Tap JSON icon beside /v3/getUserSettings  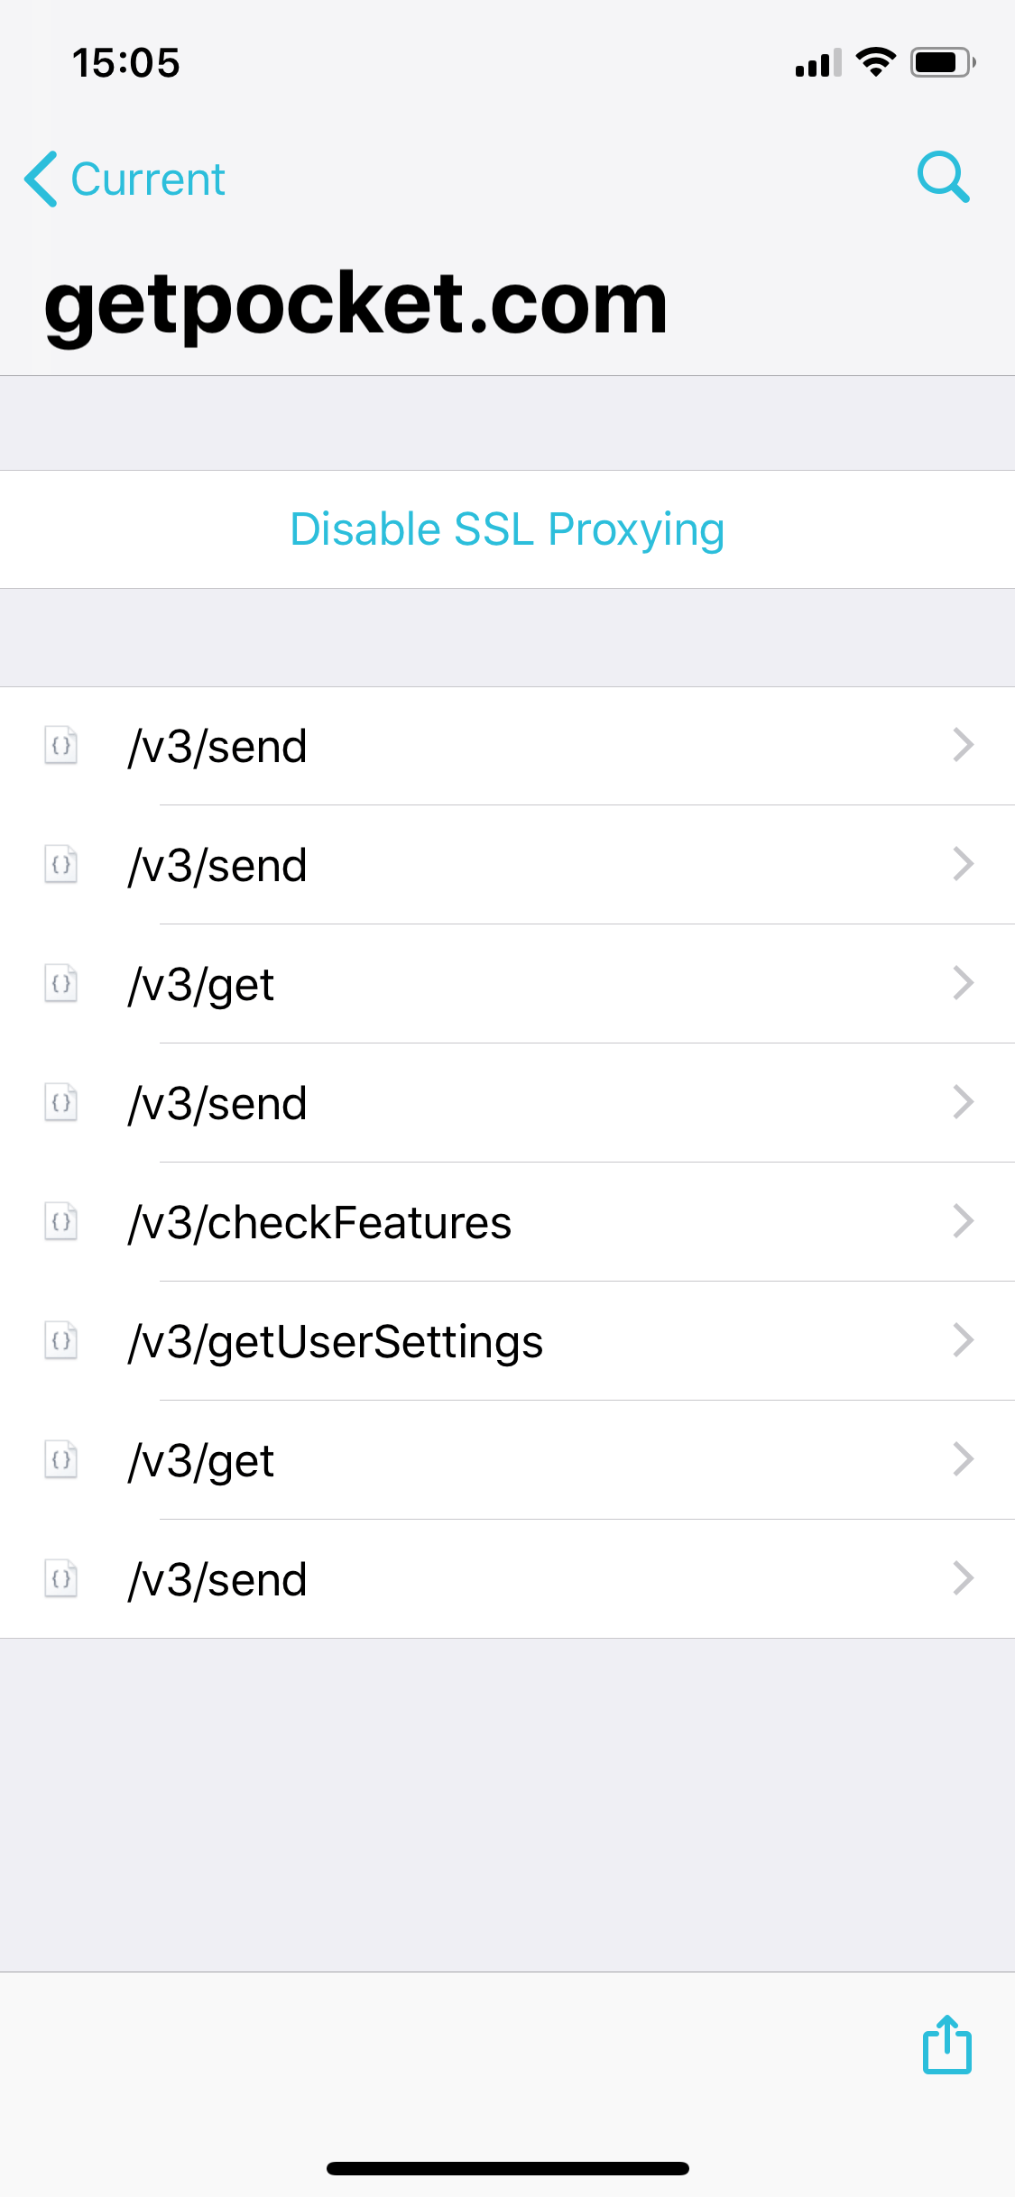point(61,1341)
